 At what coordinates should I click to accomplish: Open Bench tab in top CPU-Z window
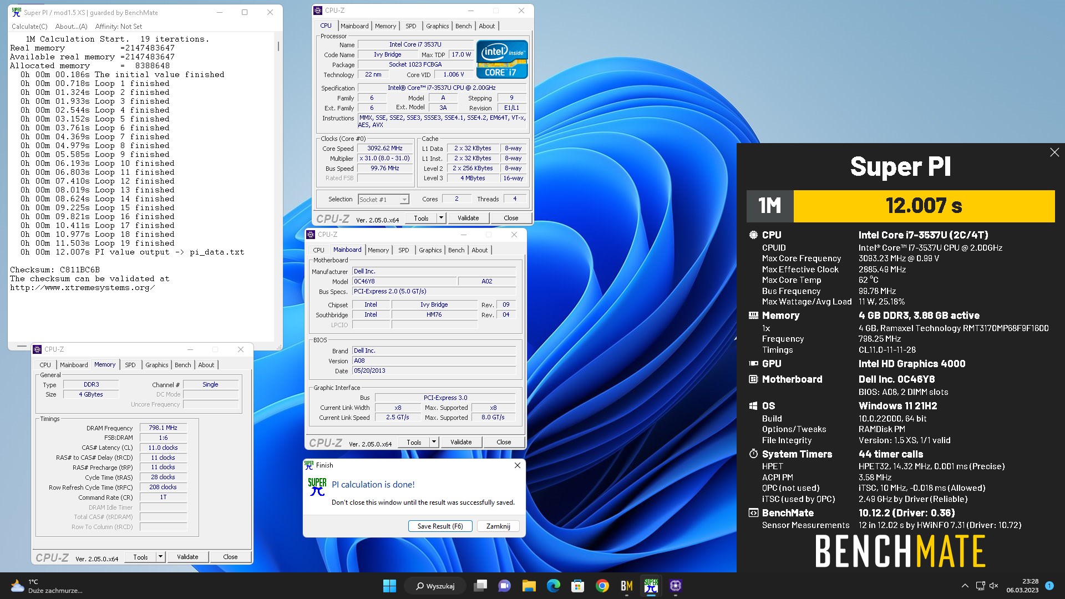pos(463,26)
